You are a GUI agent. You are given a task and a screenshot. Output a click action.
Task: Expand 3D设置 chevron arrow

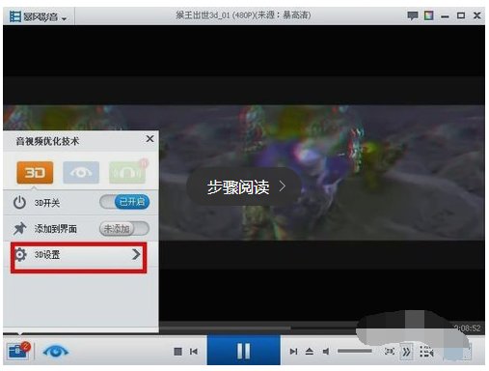136,254
